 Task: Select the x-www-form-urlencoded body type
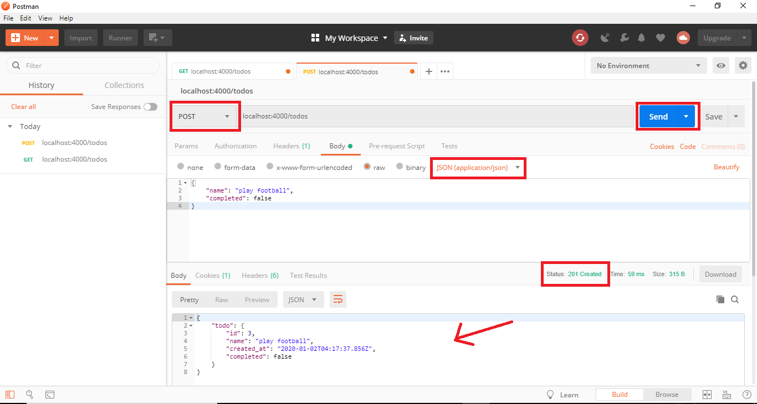click(270, 167)
